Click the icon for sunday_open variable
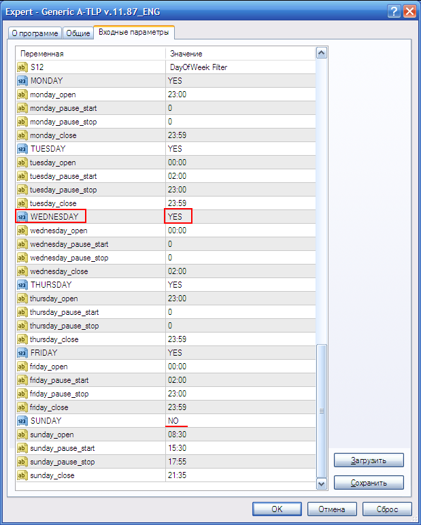The image size is (421, 525). tap(22, 435)
